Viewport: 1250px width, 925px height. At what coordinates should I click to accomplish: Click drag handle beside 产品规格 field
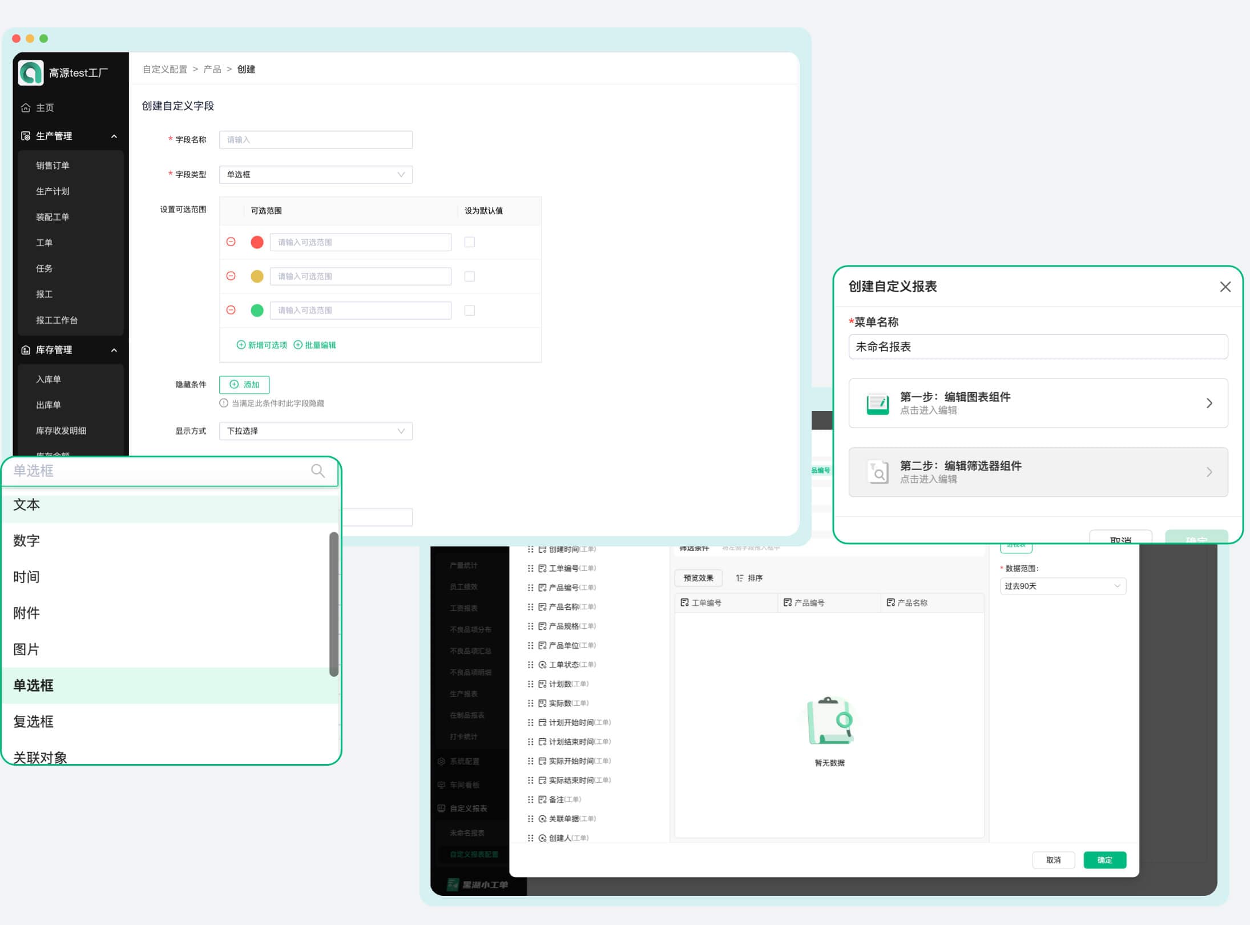click(530, 626)
